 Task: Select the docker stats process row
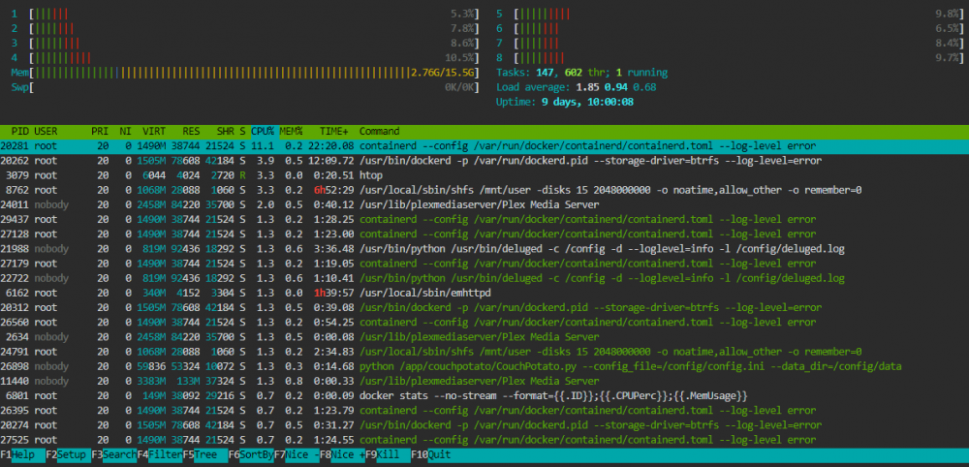pyautogui.click(x=484, y=395)
